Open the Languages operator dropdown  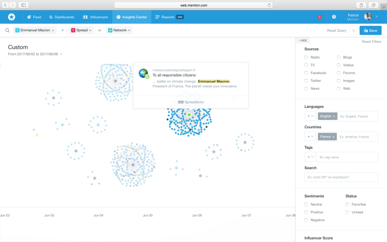310,116
